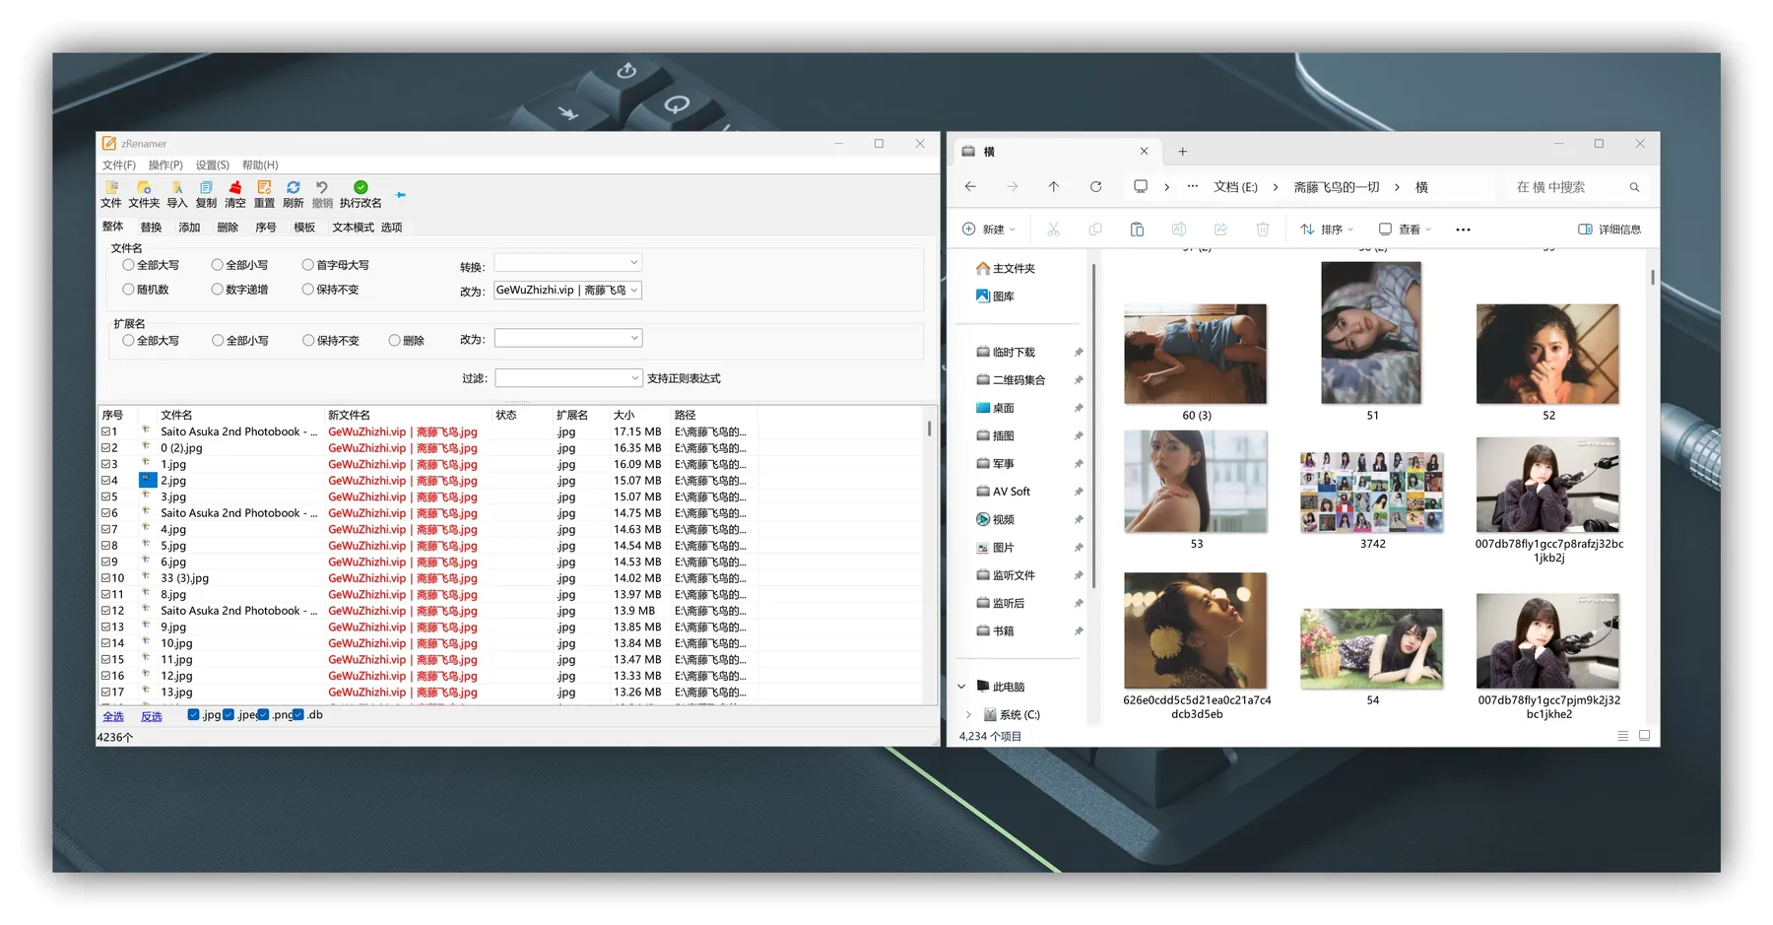Select the 全部大写 filename radio button
Image resolution: width=1773 pixels, height=925 pixels.
[x=129, y=265]
